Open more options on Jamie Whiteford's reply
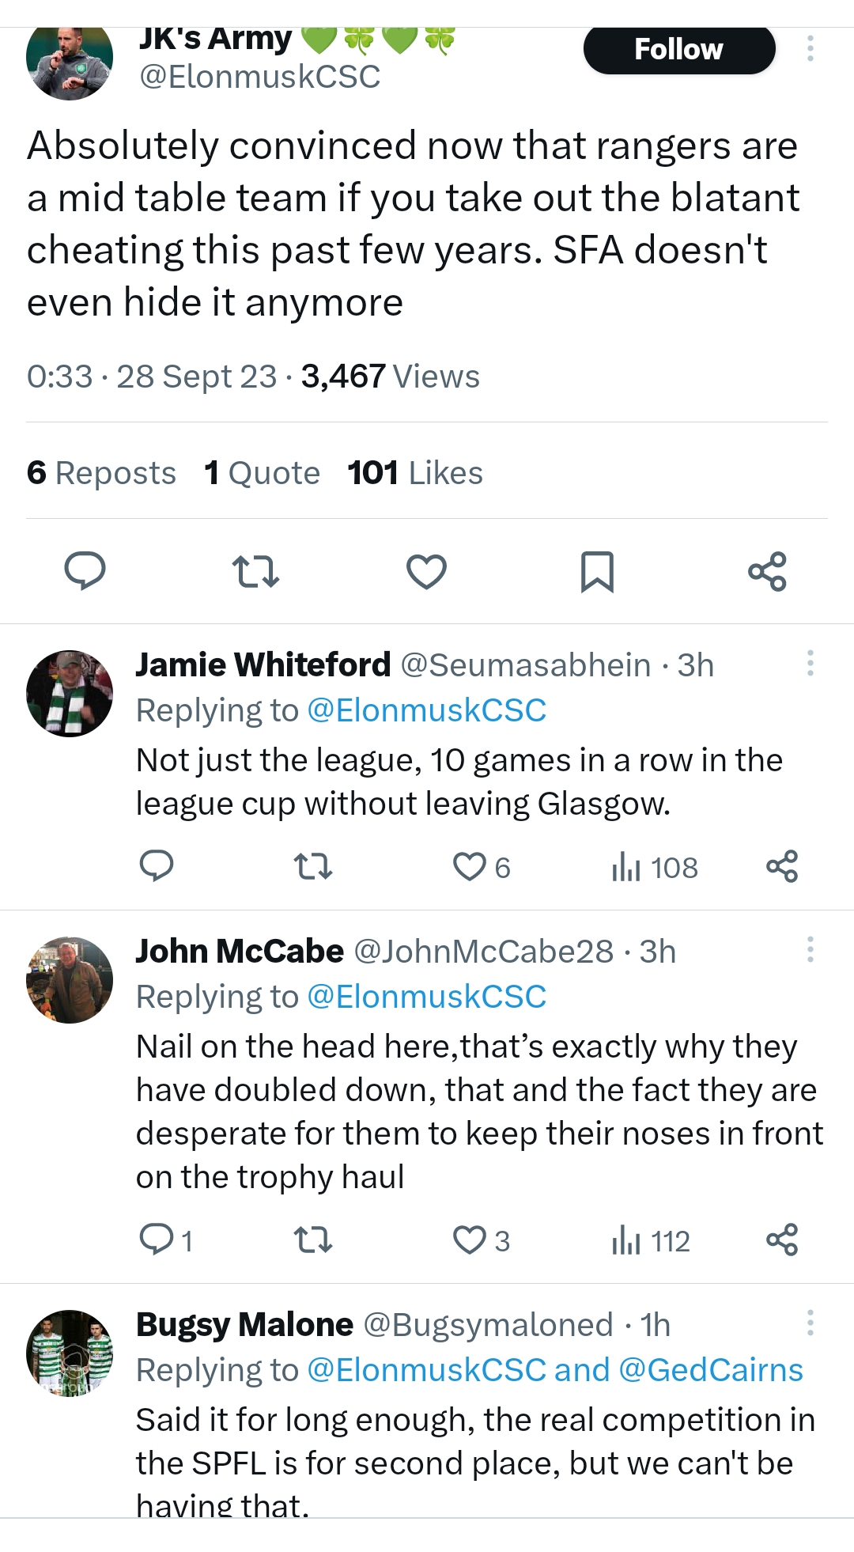The width and height of the screenshot is (854, 1552). [x=810, y=663]
